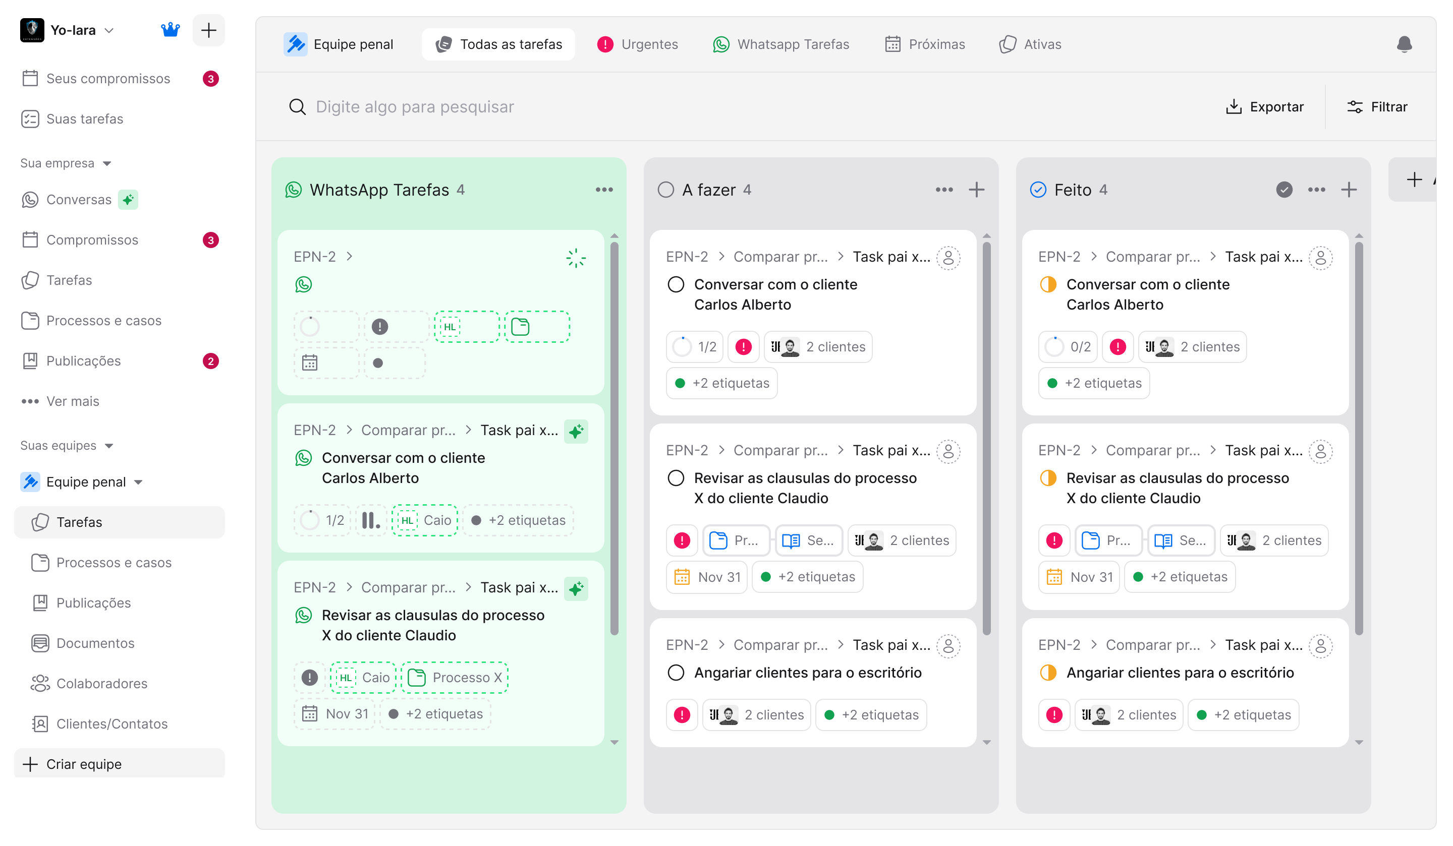This screenshot has height=846, width=1453.
Task: Open the Yo-lara workspace dropdown
Action: coord(109,30)
